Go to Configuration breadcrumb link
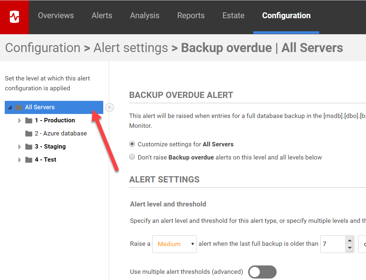Image resolution: width=366 pixels, height=280 pixels. pos(43,48)
